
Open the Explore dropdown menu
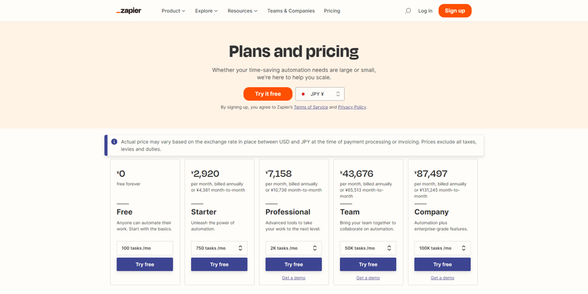206,11
